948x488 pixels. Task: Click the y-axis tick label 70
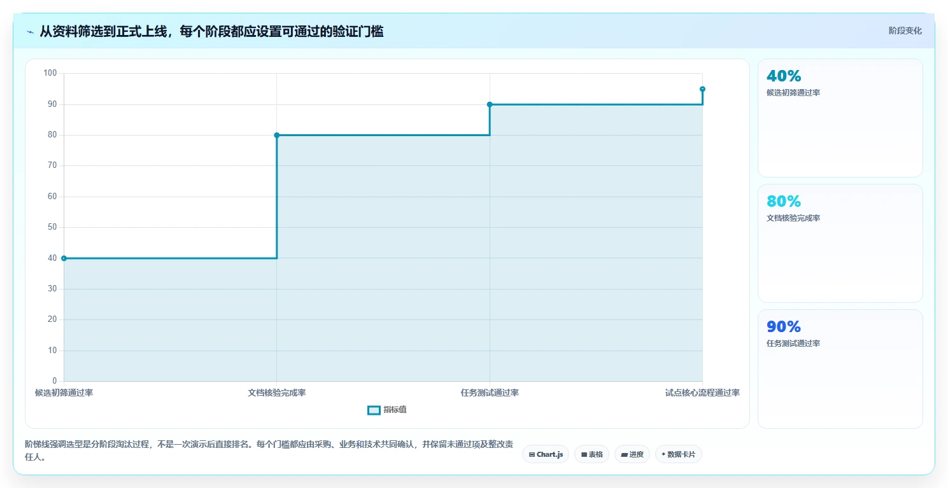pos(52,165)
